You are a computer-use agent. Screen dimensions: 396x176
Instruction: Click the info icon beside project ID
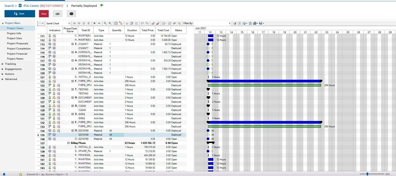[x=67, y=6]
